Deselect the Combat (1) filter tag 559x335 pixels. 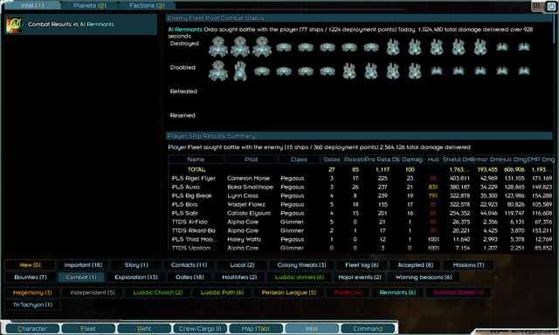click(81, 277)
